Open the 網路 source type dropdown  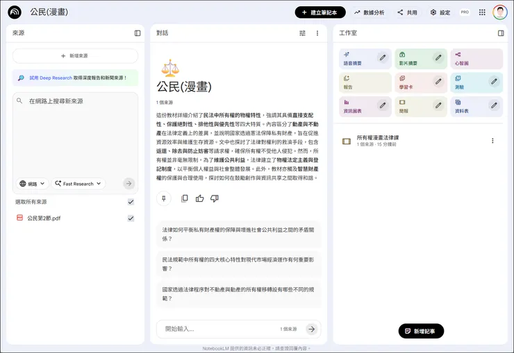(x=32, y=184)
